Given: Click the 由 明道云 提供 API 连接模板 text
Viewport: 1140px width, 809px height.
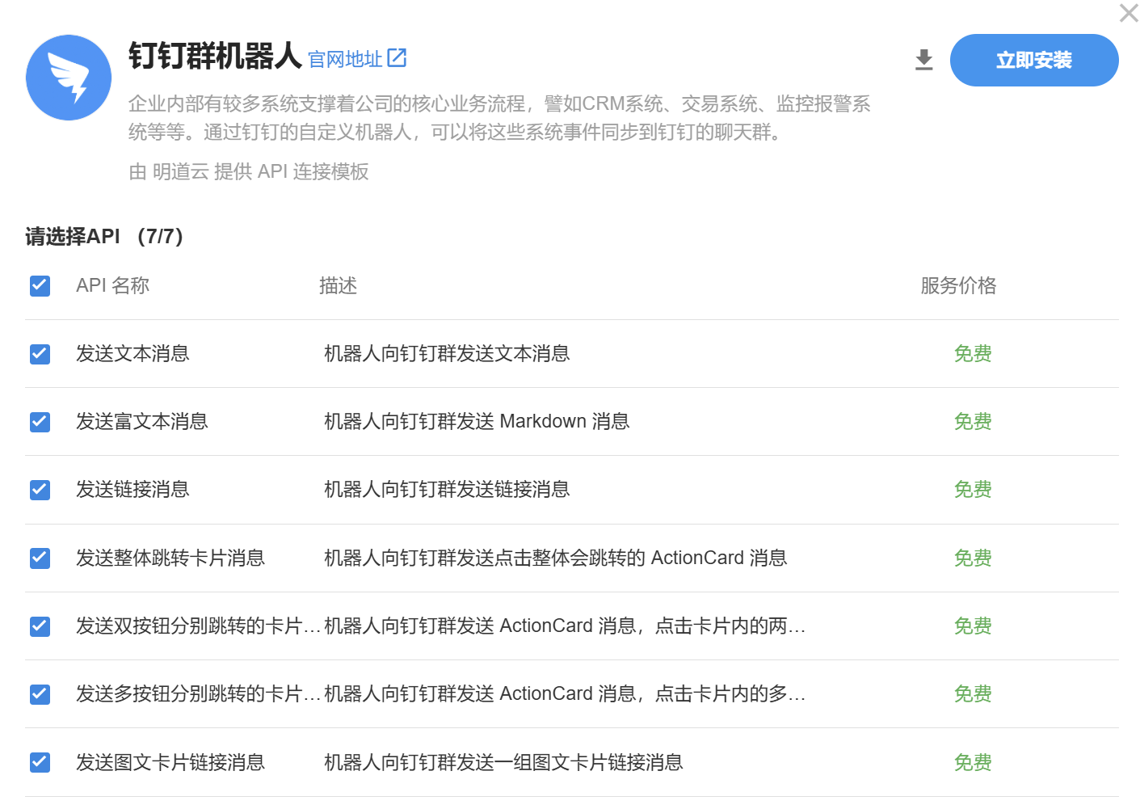Looking at the screenshot, I should pyautogui.click(x=249, y=171).
